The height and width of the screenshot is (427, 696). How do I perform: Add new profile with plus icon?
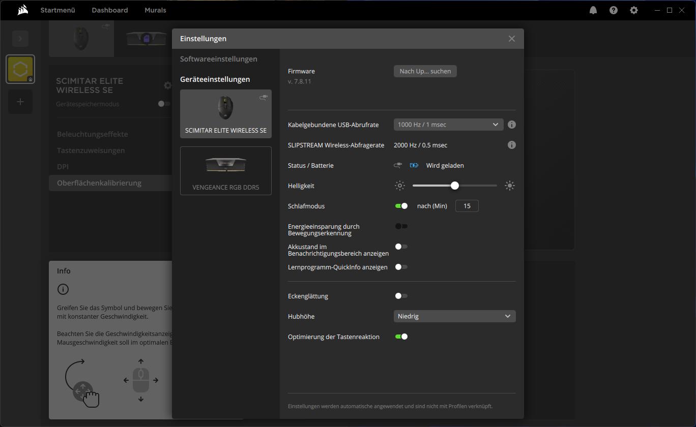coord(20,102)
